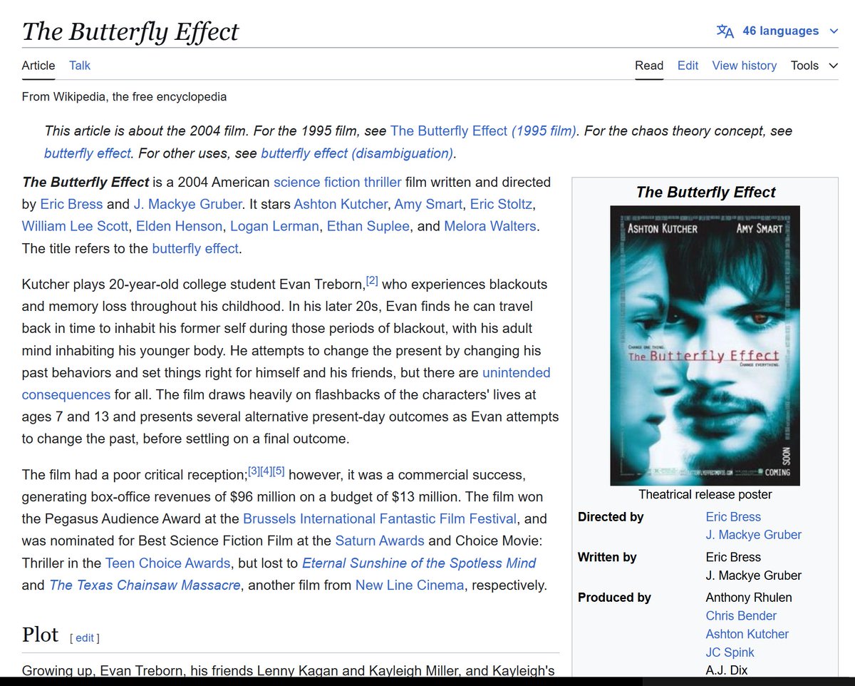Open Eric Bress link under Directed by
This screenshot has height=686, width=855.
pyautogui.click(x=733, y=517)
